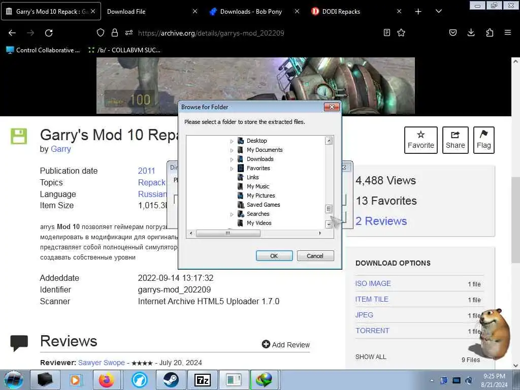520x390 pixels.
Task: Expand the Desktop folder node
Action: 232,141
